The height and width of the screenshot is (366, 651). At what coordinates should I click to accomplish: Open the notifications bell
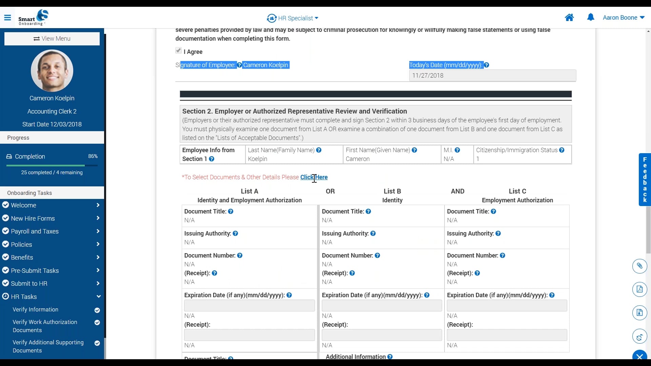[591, 17]
